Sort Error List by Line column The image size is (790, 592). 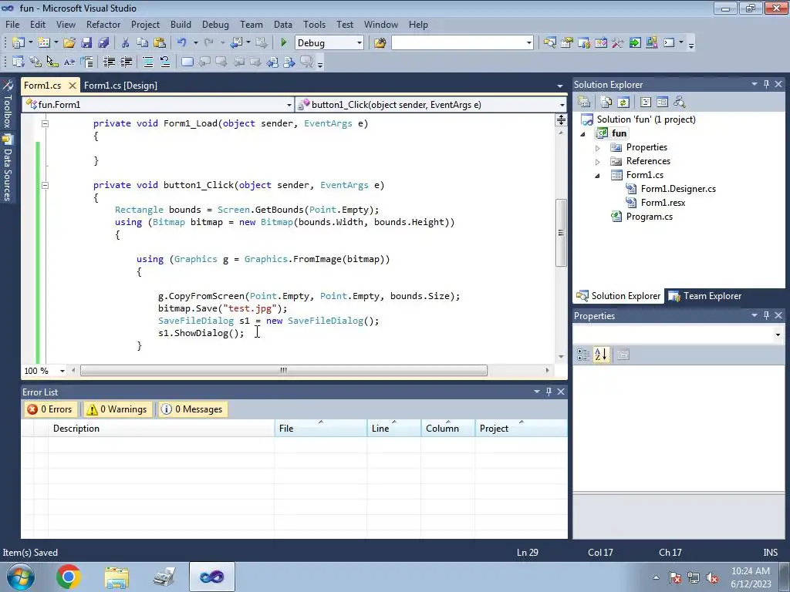[x=393, y=429]
